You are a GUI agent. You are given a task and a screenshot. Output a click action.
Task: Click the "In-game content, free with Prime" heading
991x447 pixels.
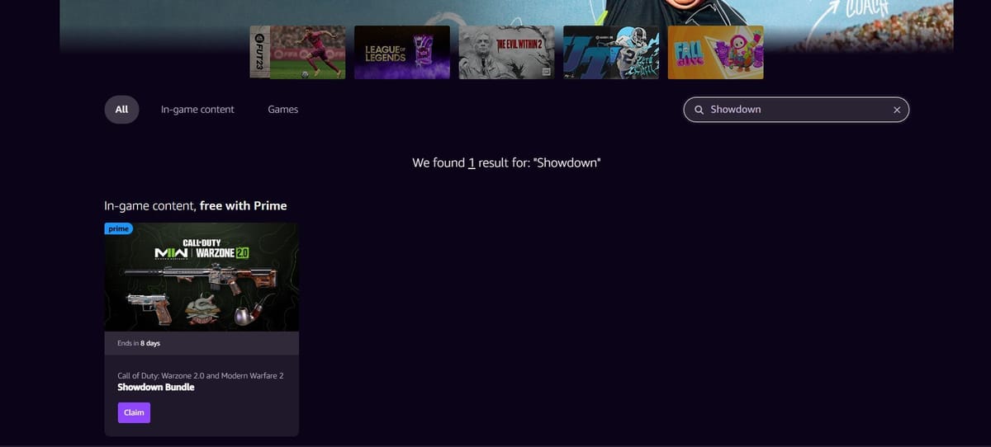195,205
